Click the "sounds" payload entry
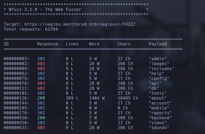 pos(159,128)
